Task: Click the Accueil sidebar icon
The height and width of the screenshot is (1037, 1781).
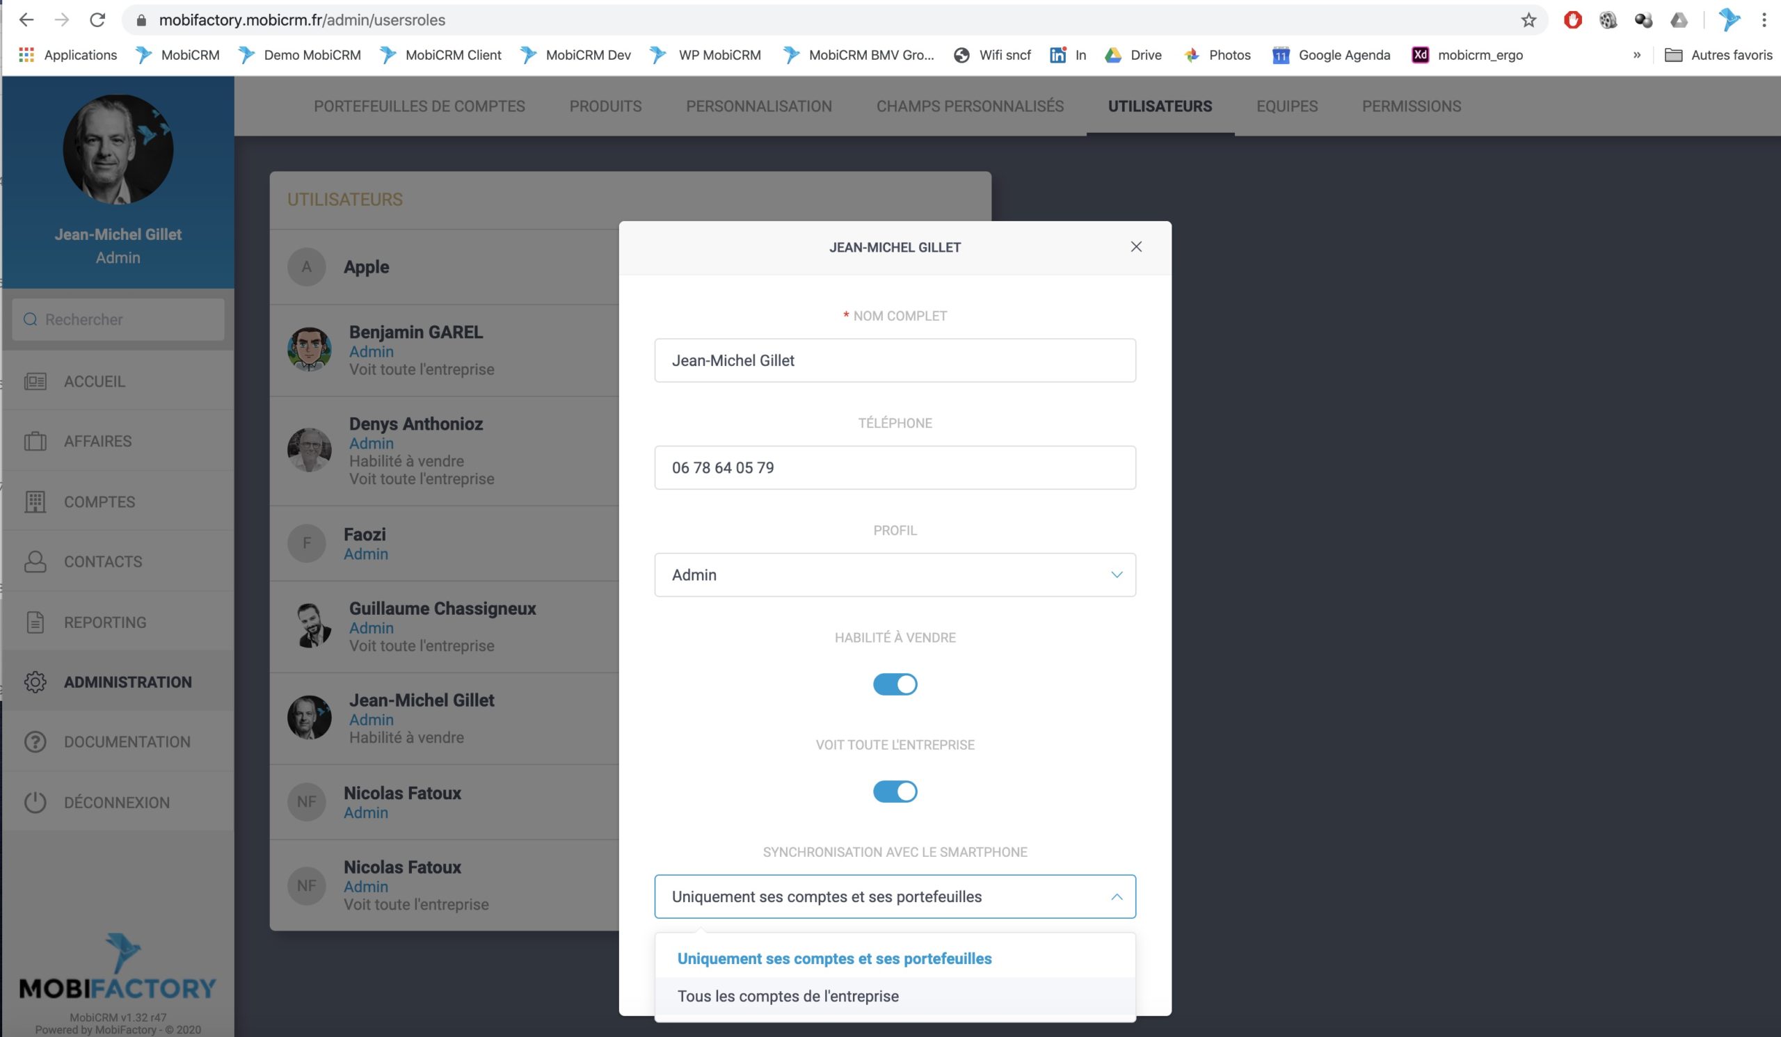Action: [x=35, y=381]
